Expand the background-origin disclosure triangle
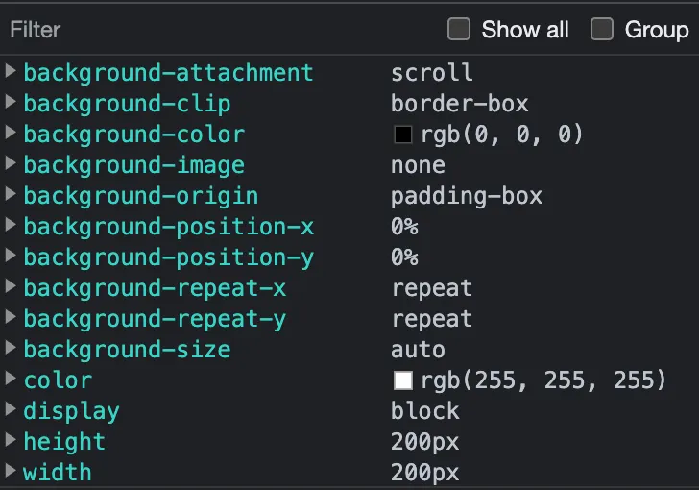Viewport: 699px width, 490px height. pyautogui.click(x=11, y=195)
